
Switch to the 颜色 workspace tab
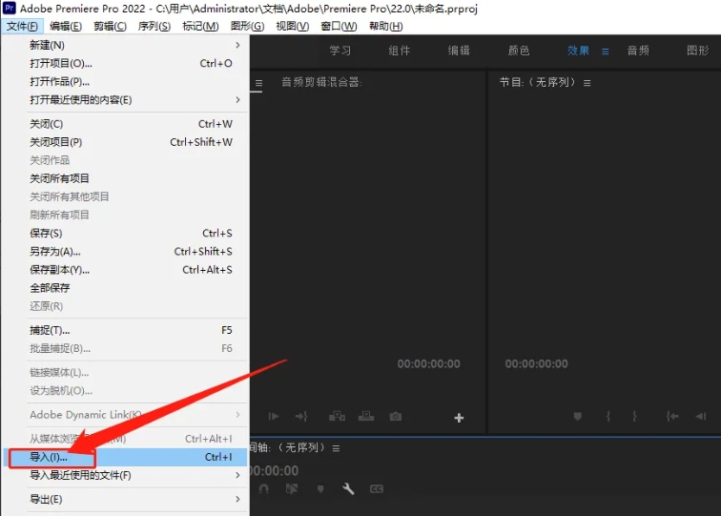pyautogui.click(x=519, y=51)
